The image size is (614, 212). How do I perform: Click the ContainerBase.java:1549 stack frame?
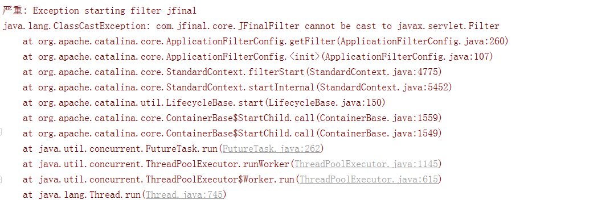pos(232,133)
